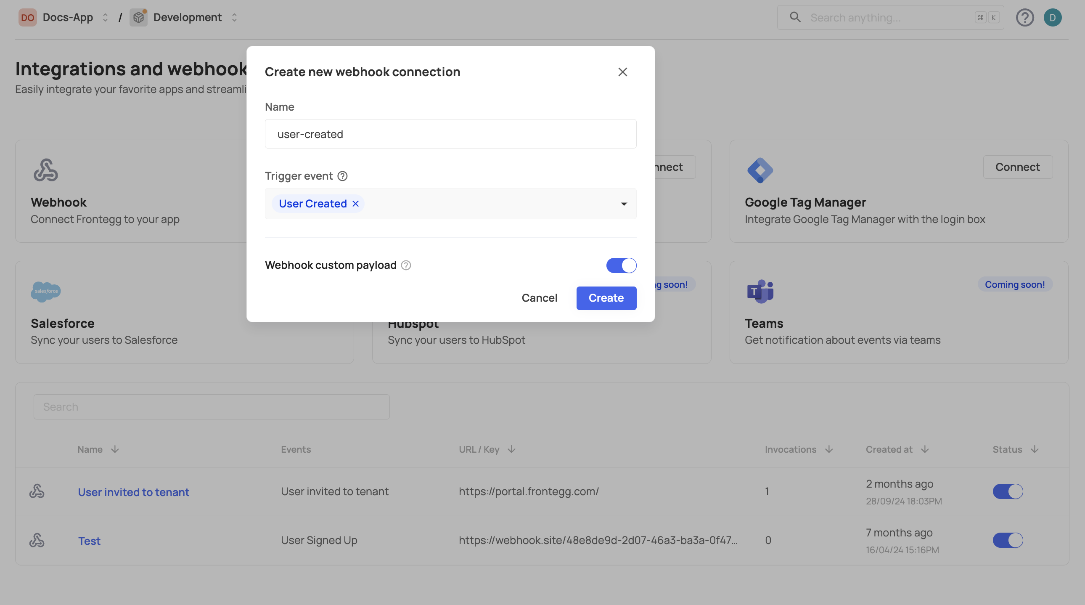Disable the User invited to tenant status toggle

click(1008, 491)
